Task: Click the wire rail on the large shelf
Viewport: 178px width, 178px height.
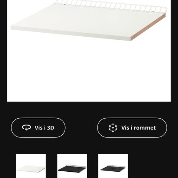Action: (111, 5)
